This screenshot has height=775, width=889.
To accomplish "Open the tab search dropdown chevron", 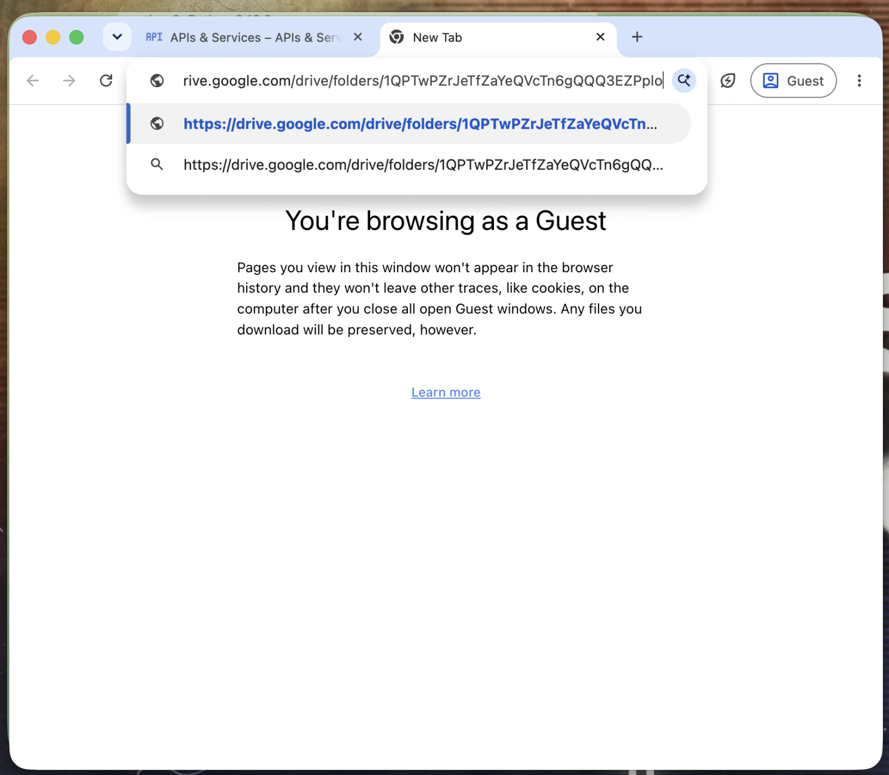I will pyautogui.click(x=117, y=37).
